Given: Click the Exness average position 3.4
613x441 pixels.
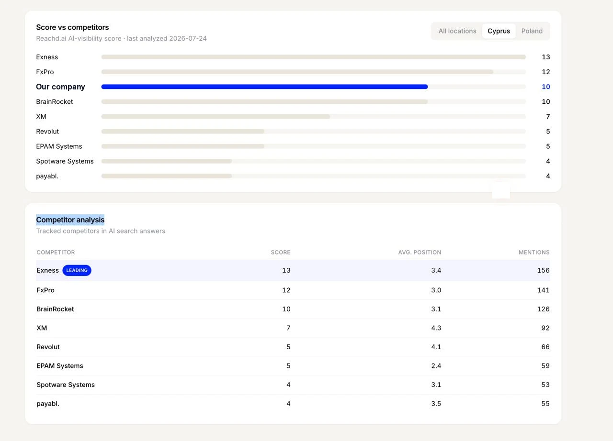Looking at the screenshot, I should click(436, 270).
